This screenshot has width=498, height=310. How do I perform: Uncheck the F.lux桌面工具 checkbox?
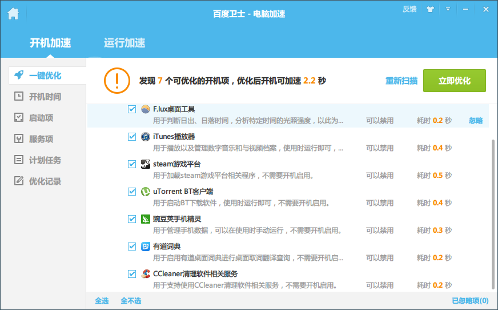pyautogui.click(x=132, y=109)
